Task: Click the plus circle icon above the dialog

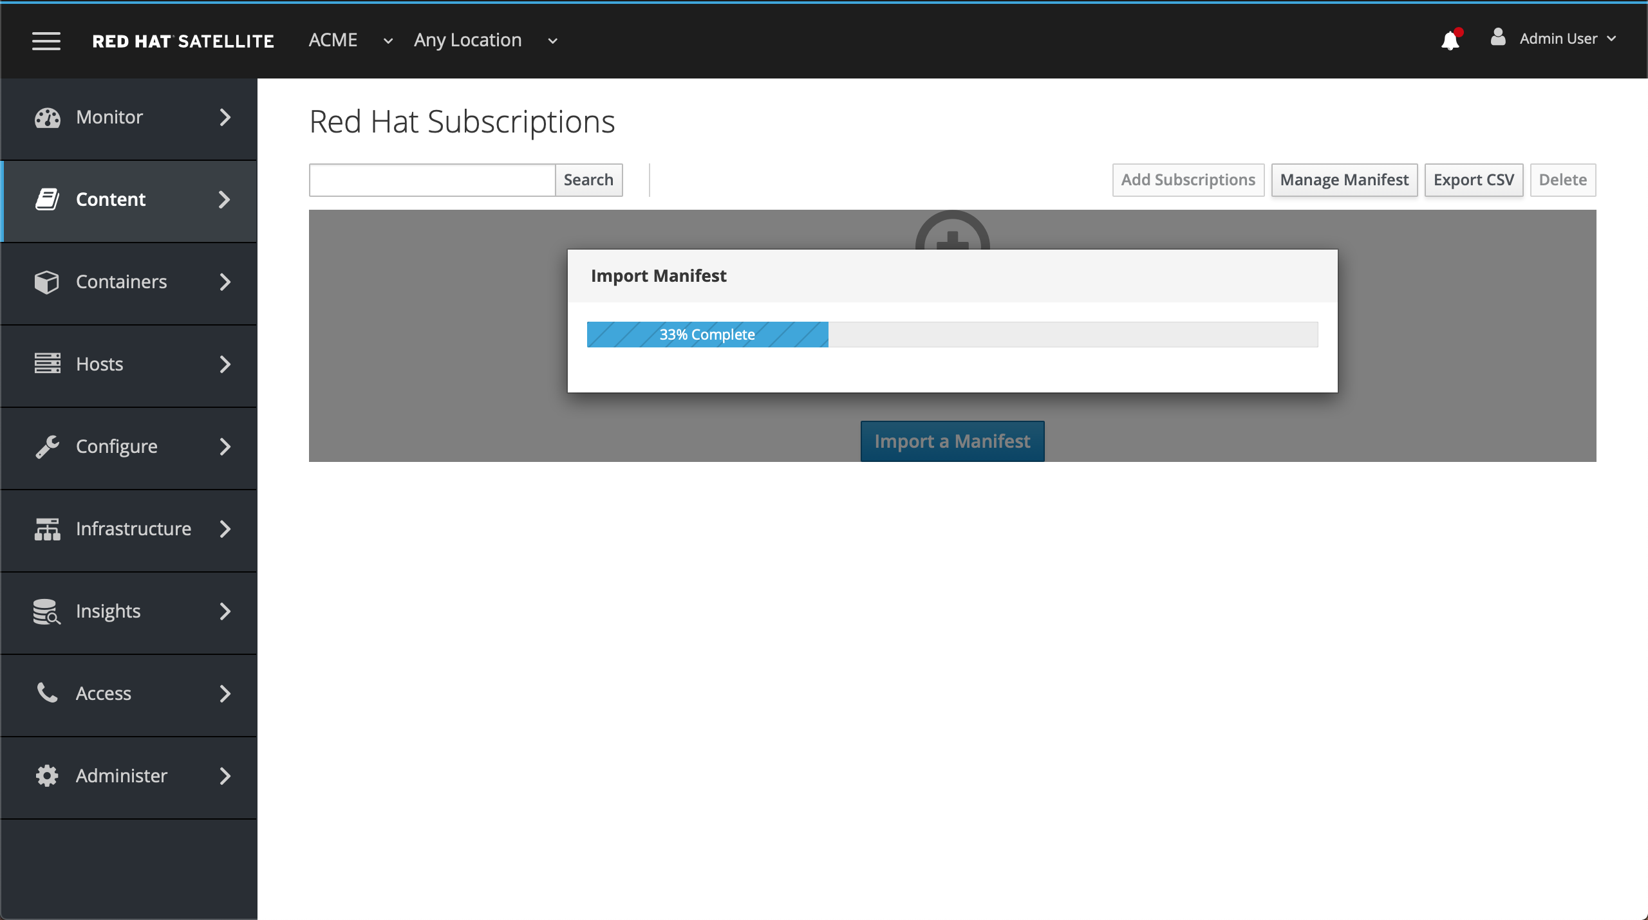Action: pos(952,230)
